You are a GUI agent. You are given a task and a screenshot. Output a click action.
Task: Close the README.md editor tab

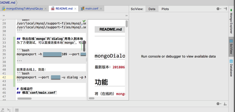click(x=75, y=9)
